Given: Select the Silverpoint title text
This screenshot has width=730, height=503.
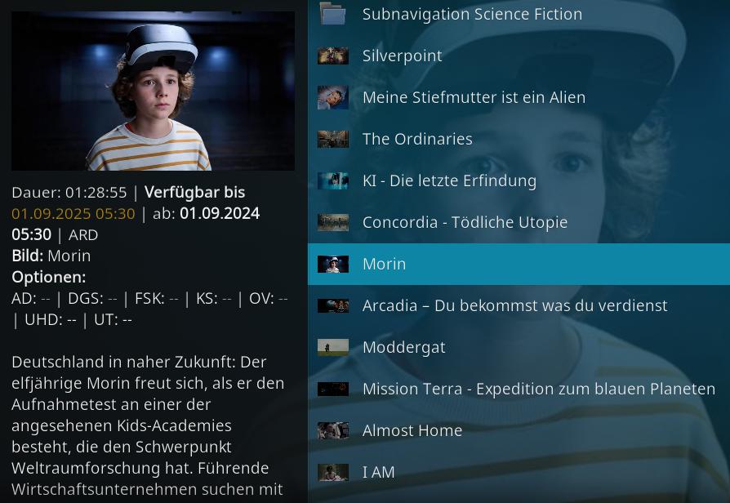Looking at the screenshot, I should 403,56.
